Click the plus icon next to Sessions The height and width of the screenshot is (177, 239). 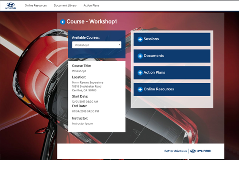140,39
